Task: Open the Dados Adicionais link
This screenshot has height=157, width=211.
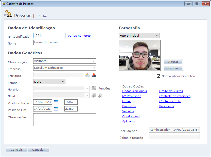Action: pyautogui.click(x=134, y=91)
